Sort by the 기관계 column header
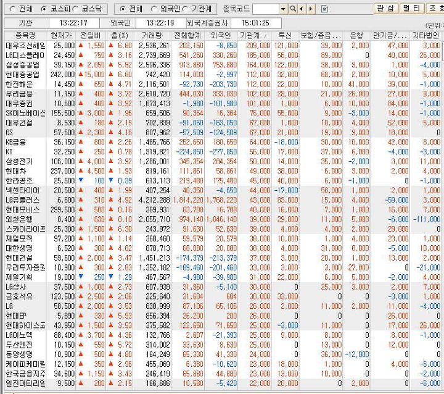 [254, 35]
